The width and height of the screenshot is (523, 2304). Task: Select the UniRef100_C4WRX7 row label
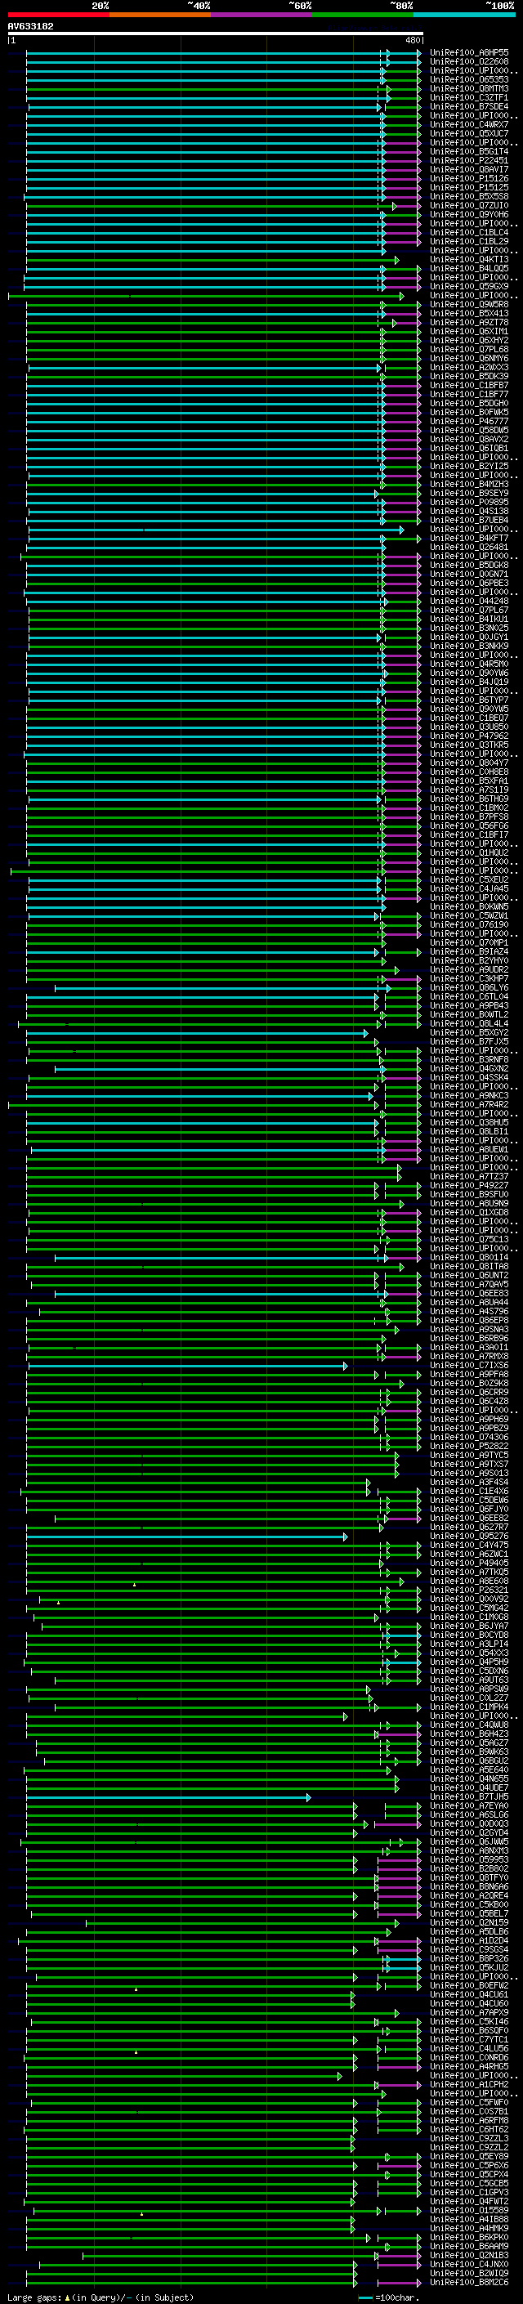point(469,124)
